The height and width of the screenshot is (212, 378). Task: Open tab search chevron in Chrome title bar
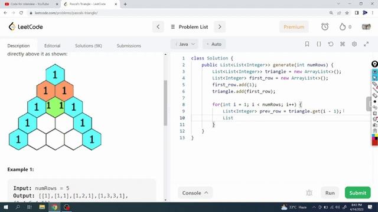point(338,4)
